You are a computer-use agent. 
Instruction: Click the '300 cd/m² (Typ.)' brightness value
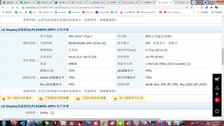point(80,36)
